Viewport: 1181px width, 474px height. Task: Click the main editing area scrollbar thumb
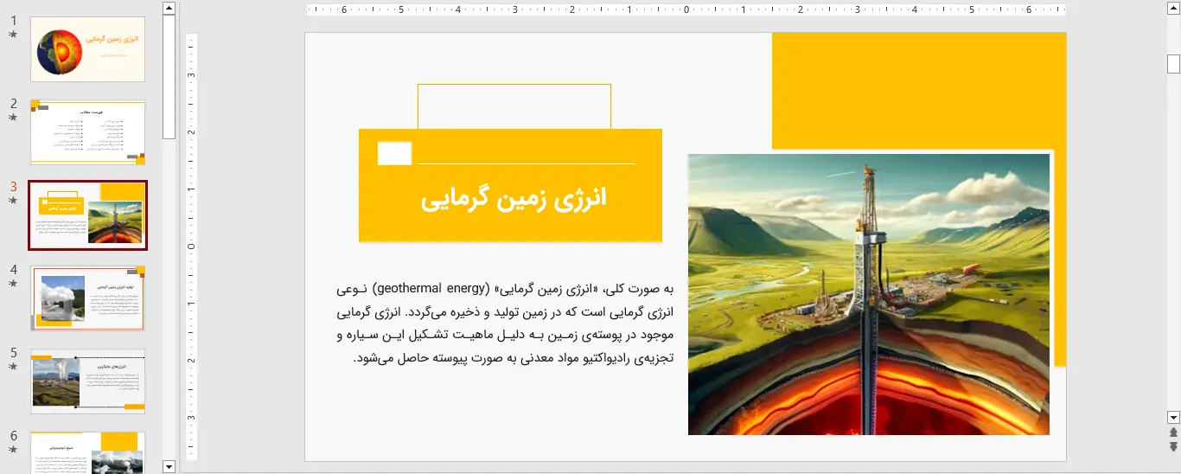pos(1173,64)
